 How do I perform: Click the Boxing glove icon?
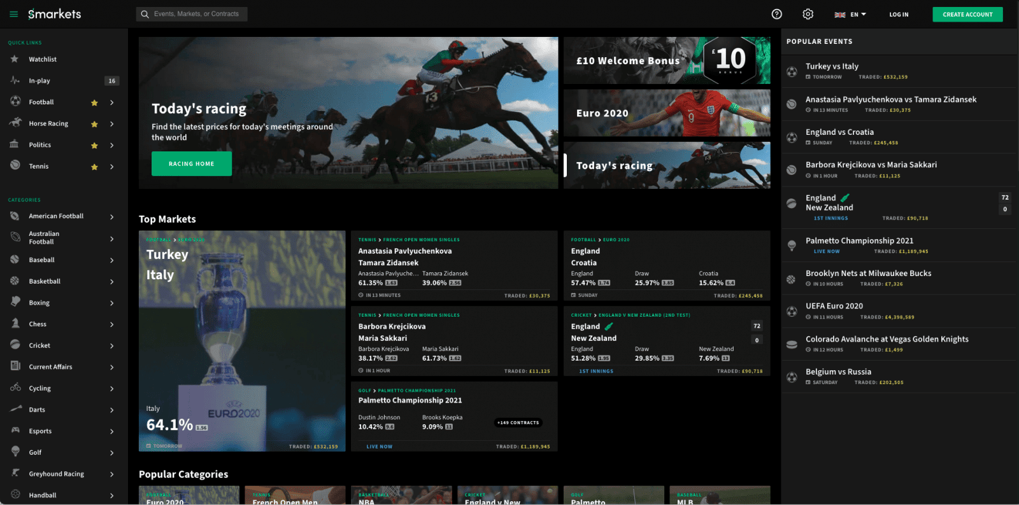tap(15, 302)
